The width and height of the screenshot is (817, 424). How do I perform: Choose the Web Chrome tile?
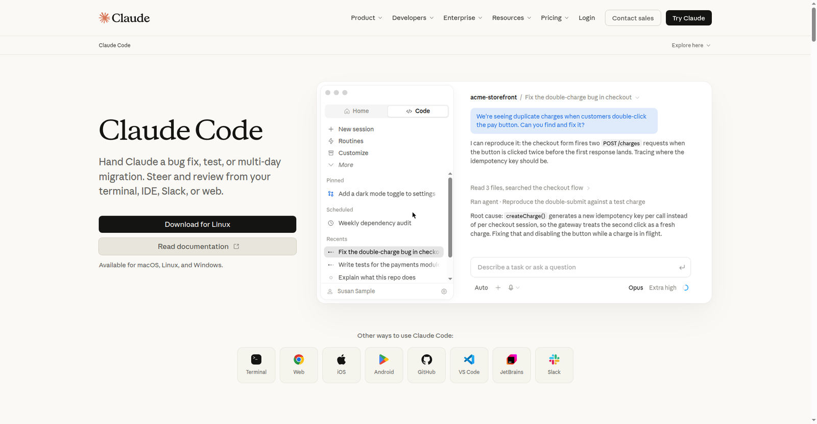coord(299,365)
